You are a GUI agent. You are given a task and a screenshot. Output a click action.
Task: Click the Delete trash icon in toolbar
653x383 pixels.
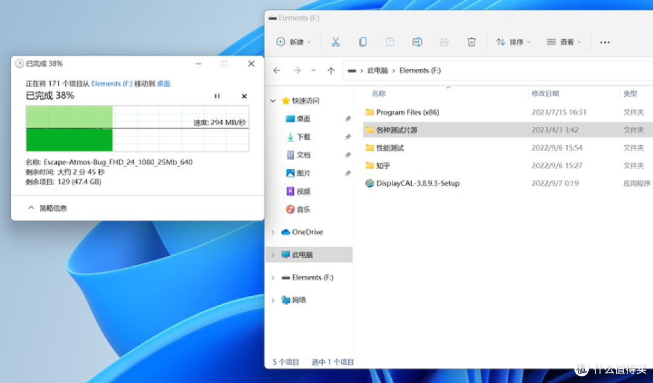coord(472,42)
